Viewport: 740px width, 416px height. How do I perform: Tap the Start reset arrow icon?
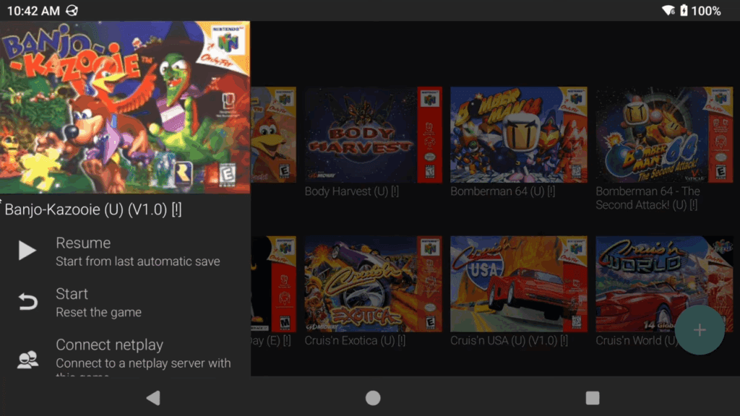27,301
